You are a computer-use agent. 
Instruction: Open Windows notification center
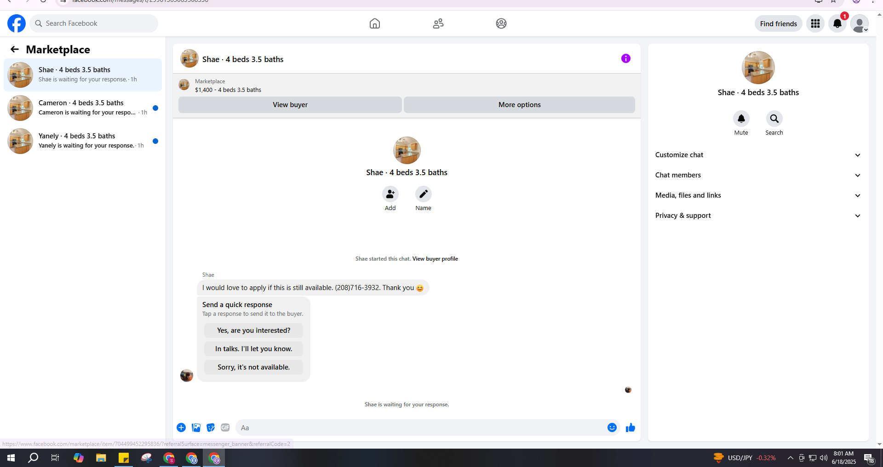[x=869, y=458]
